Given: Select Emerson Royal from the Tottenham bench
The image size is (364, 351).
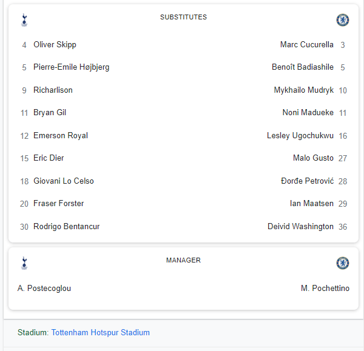Looking at the screenshot, I should (x=61, y=135).
